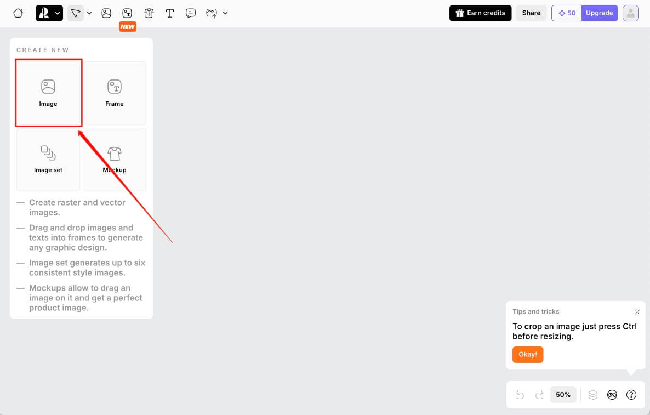Expand the upload options chevron
The image size is (650, 415).
225,13
